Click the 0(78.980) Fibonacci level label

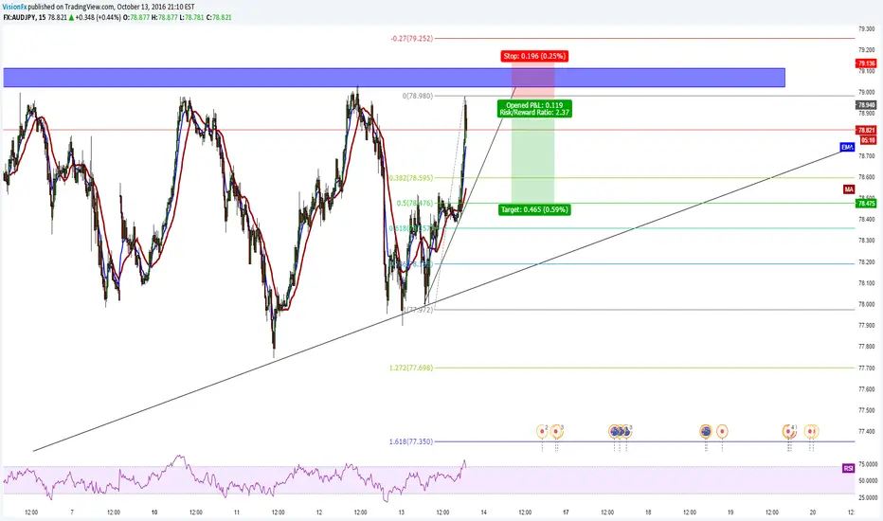click(418, 97)
